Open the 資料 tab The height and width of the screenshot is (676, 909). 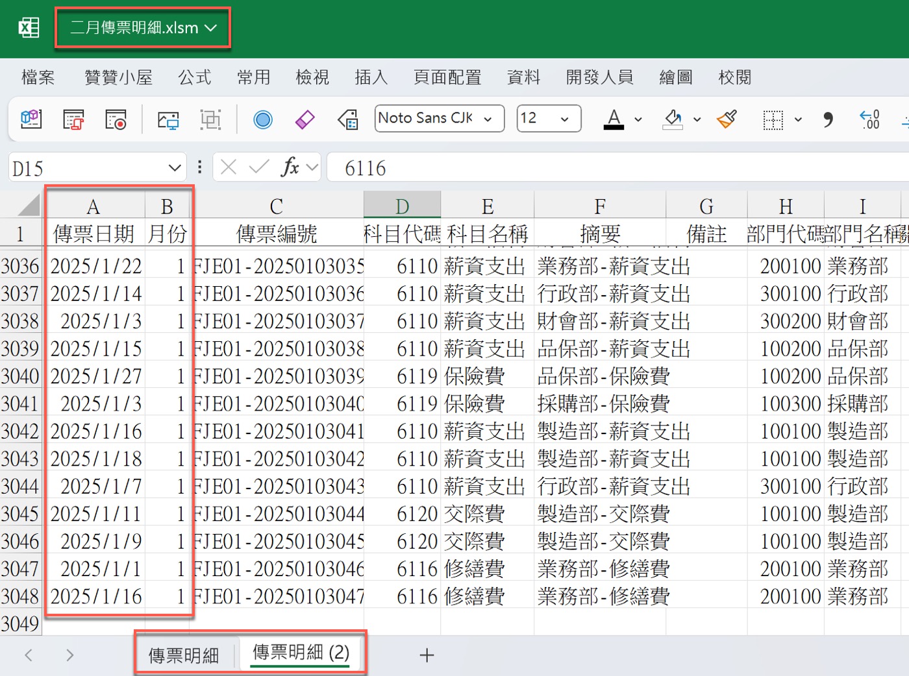coord(523,77)
